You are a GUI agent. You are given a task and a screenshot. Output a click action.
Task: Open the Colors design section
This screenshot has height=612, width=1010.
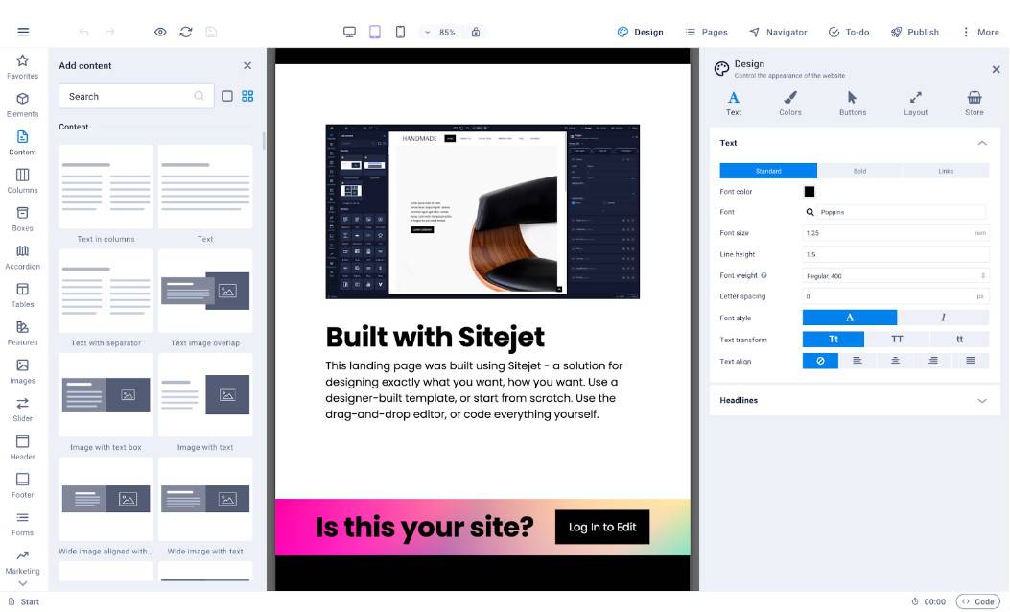tap(789, 103)
